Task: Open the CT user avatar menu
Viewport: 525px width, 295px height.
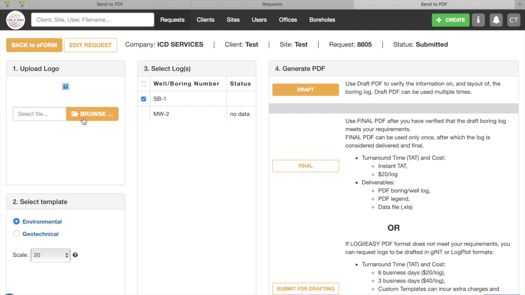Action: pos(514,20)
